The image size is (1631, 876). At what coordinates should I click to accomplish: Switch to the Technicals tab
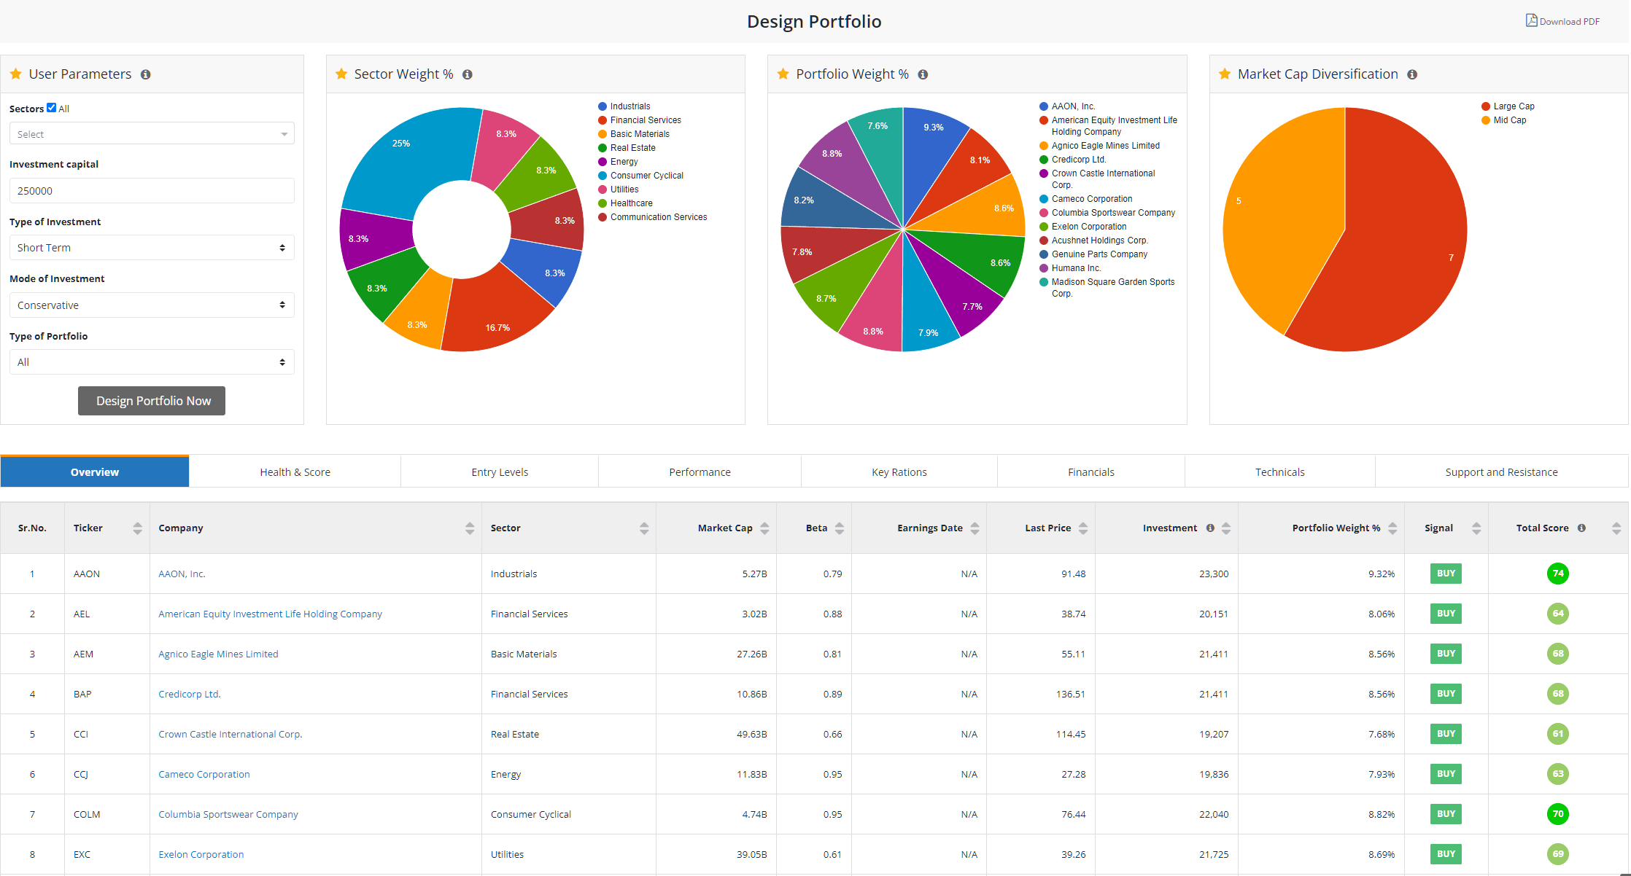point(1279,472)
